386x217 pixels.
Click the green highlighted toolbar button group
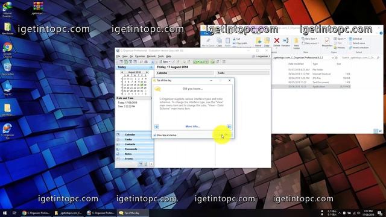[x=201, y=61]
